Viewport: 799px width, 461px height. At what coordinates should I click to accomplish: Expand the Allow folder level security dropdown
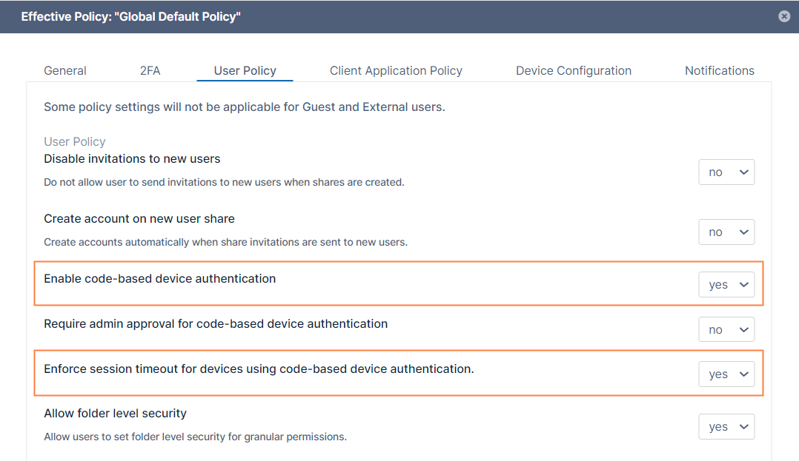pyautogui.click(x=726, y=427)
